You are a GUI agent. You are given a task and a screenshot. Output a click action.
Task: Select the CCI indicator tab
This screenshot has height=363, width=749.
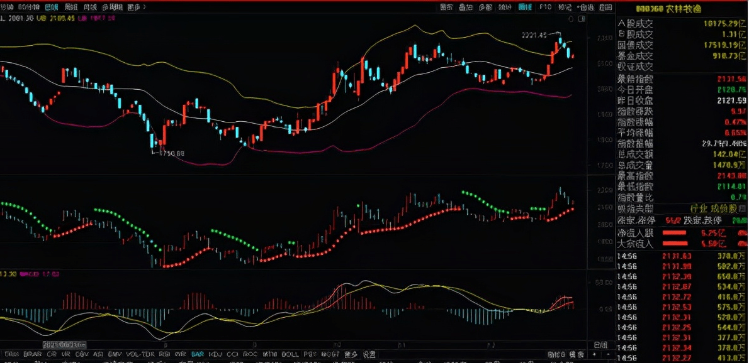[232, 354]
